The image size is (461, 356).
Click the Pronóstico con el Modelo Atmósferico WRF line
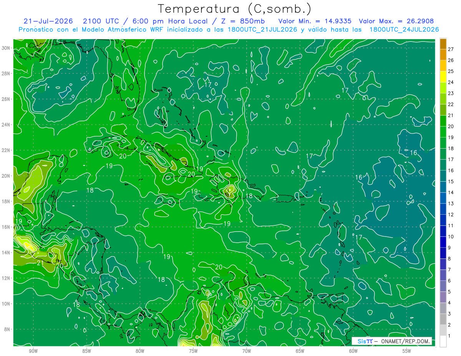(229, 30)
